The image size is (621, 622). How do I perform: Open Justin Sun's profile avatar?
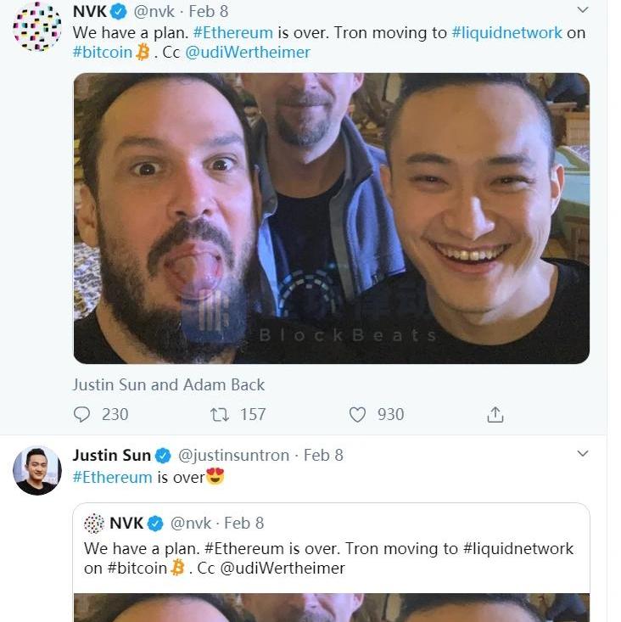[36, 470]
